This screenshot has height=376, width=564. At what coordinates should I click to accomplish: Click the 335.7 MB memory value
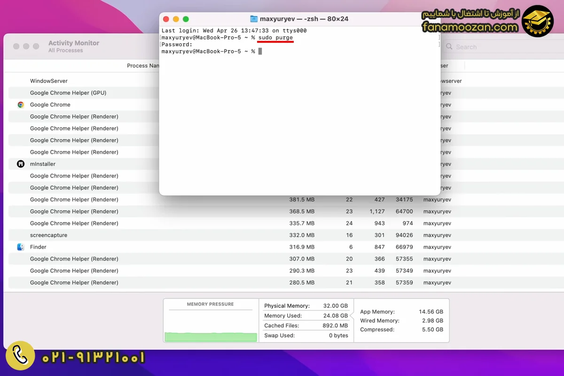point(302,223)
